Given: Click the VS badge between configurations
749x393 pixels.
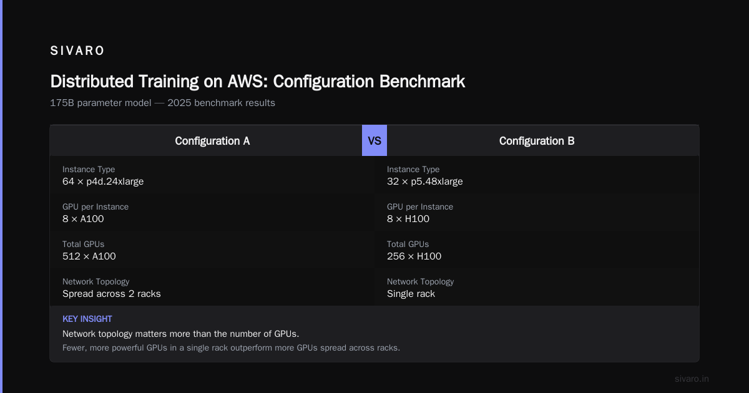Looking at the screenshot, I should [374, 140].
